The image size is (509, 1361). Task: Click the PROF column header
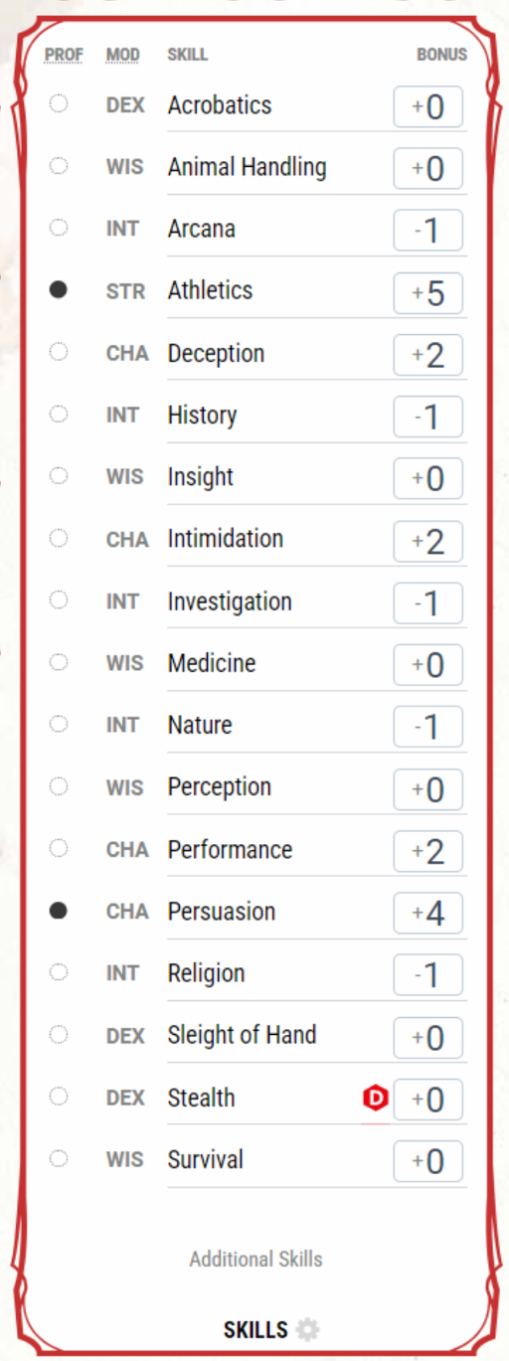[65, 54]
